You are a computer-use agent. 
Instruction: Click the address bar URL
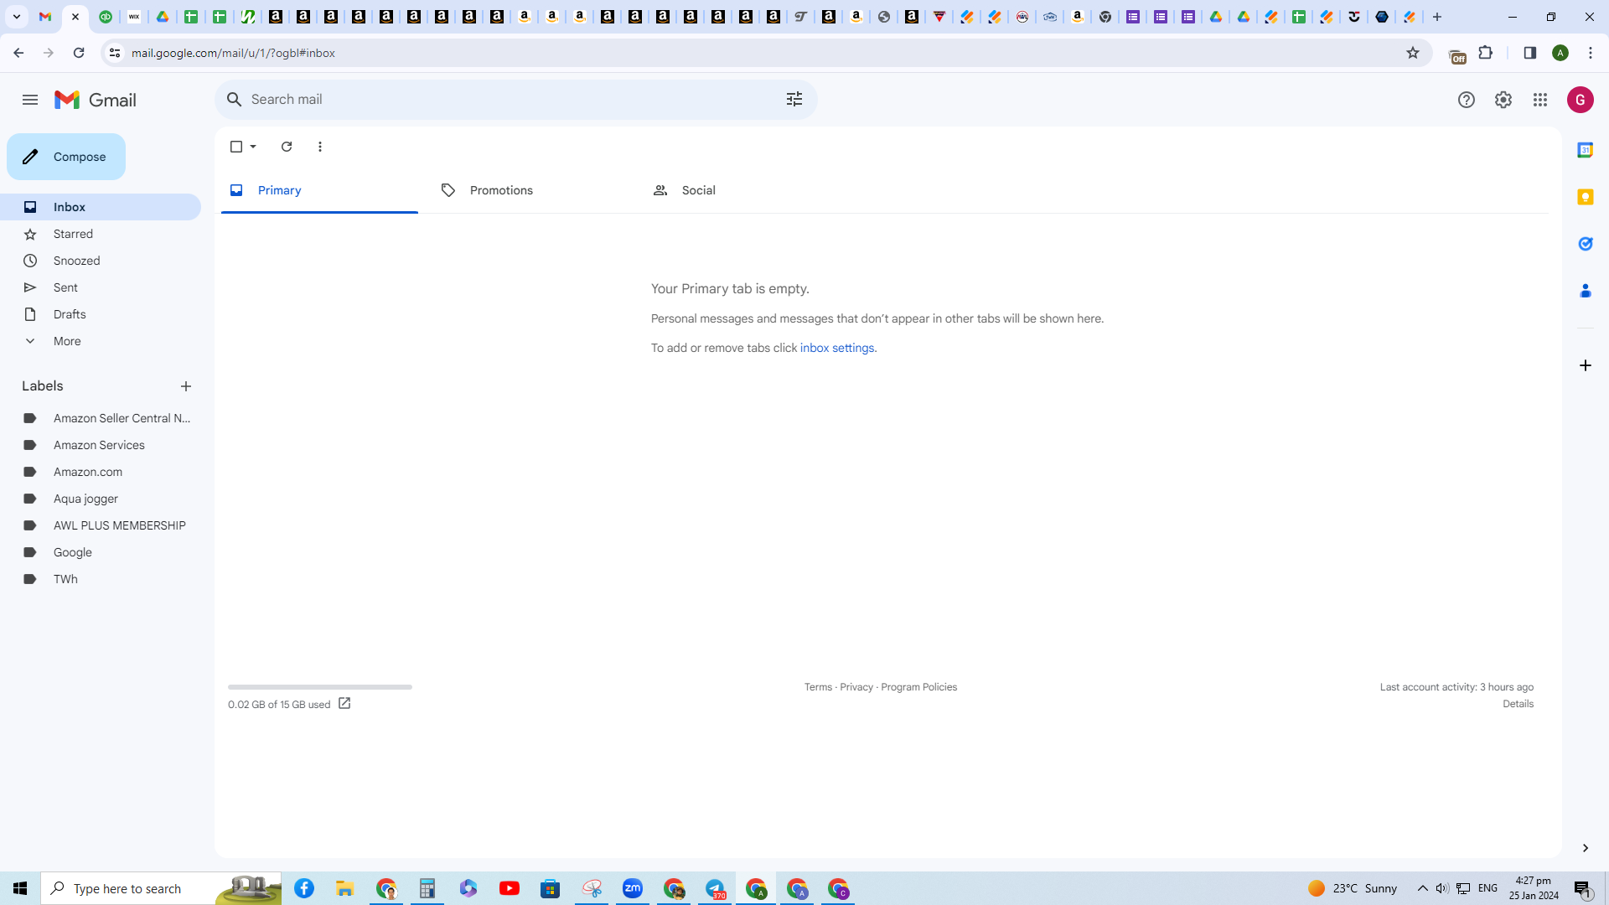[233, 53]
